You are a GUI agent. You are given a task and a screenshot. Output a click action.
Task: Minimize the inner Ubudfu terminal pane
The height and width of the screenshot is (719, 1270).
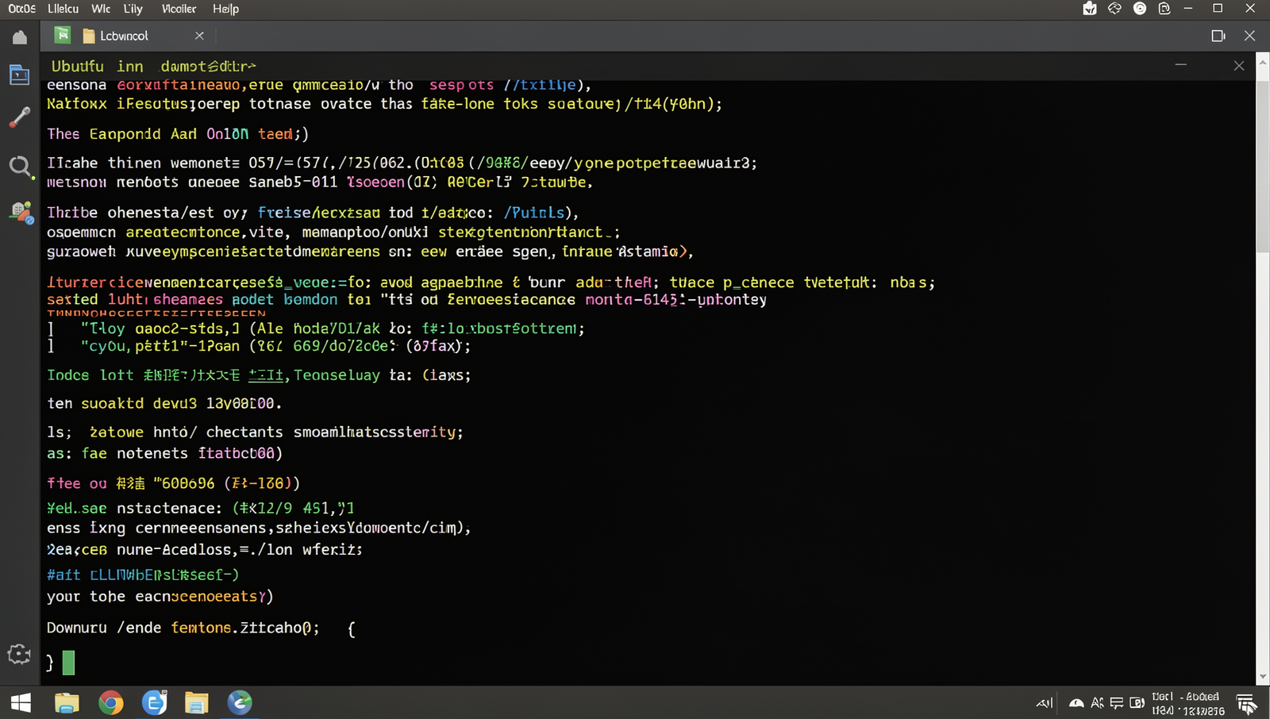(x=1181, y=65)
